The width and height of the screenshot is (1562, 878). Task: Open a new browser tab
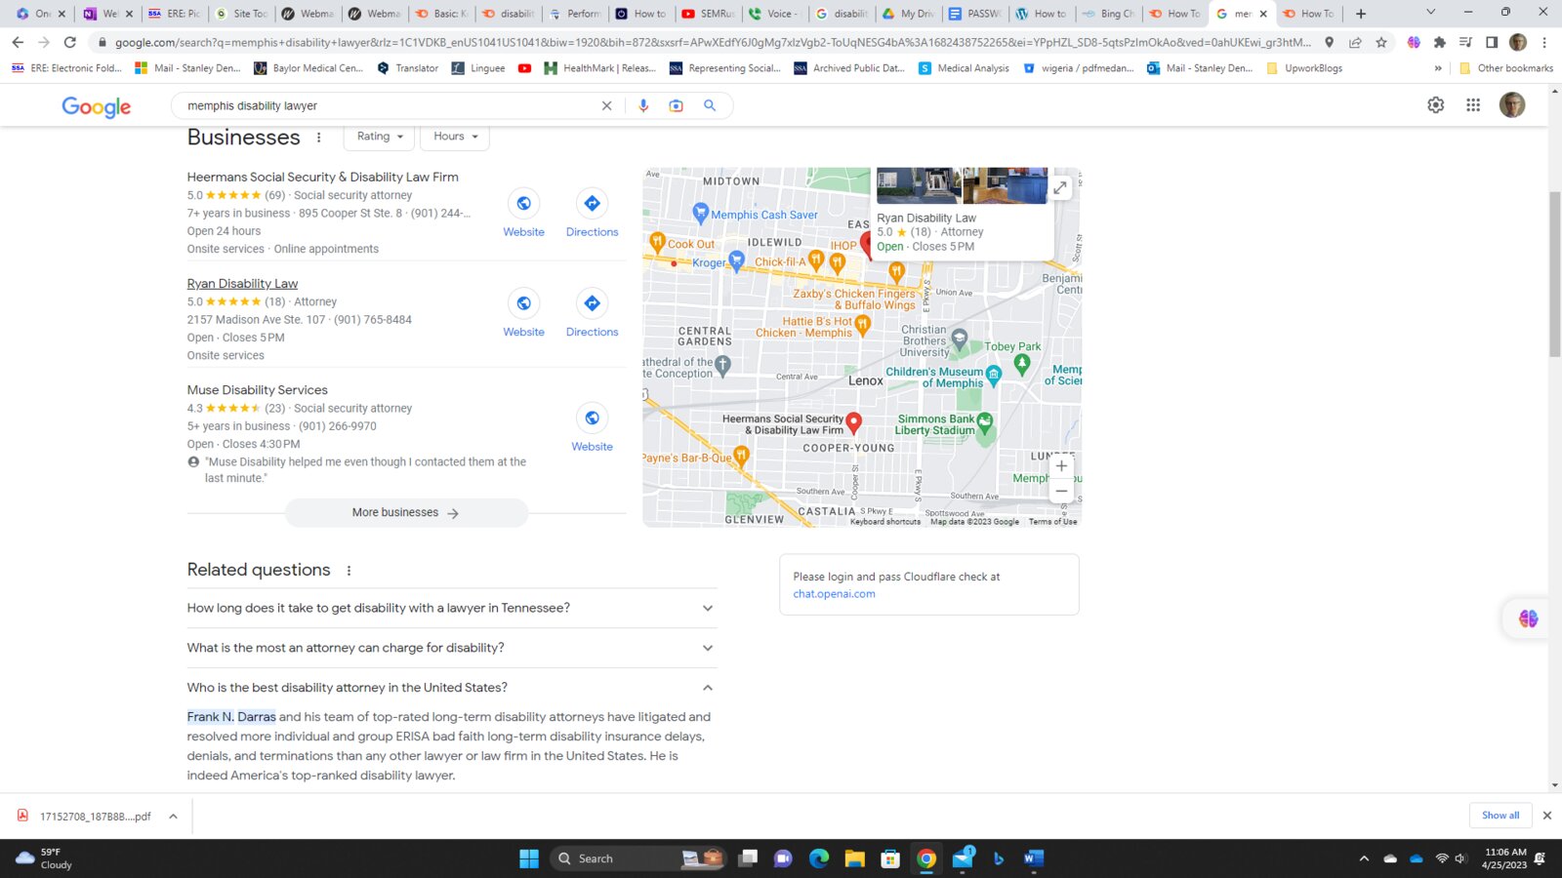point(1361,14)
